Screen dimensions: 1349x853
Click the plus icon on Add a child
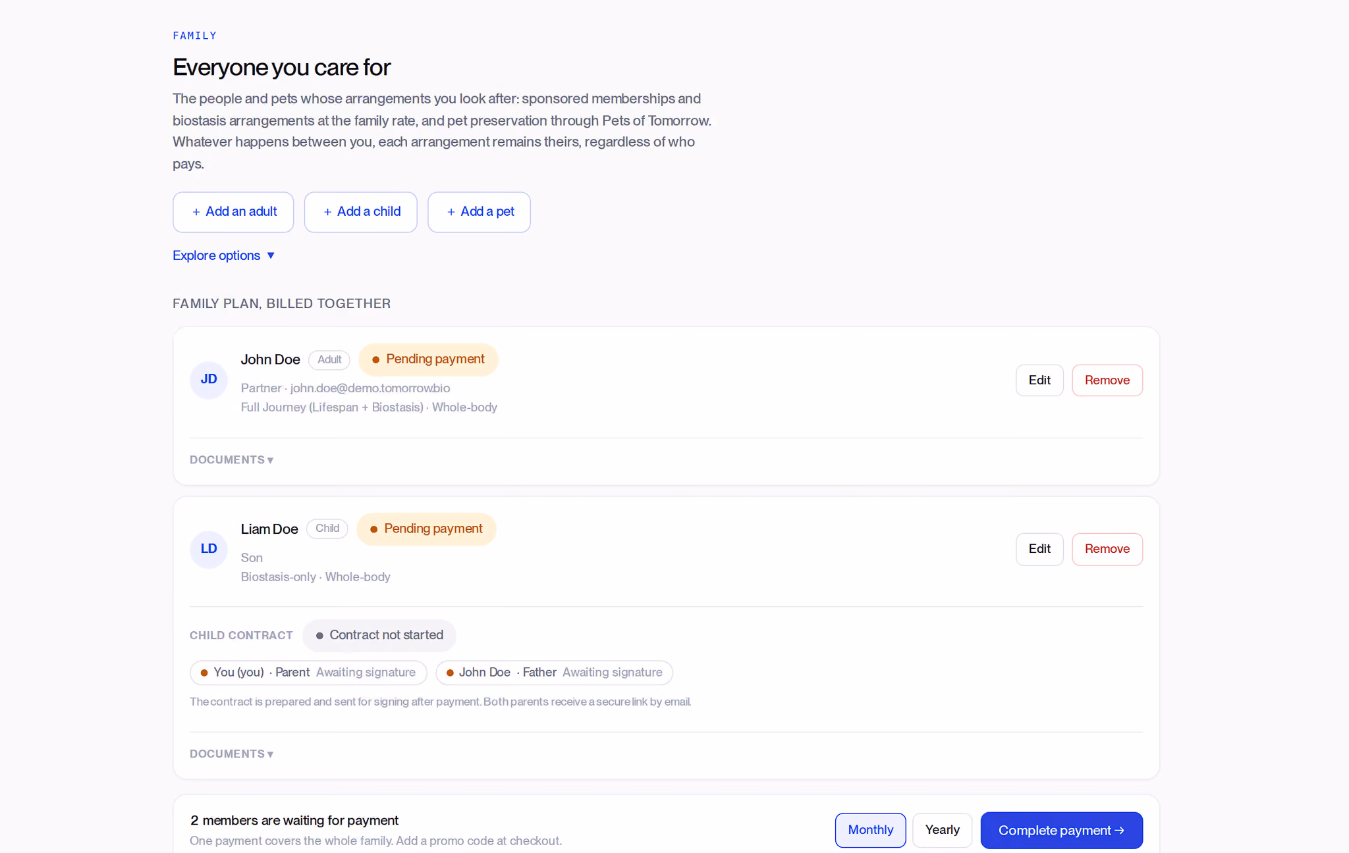click(327, 212)
